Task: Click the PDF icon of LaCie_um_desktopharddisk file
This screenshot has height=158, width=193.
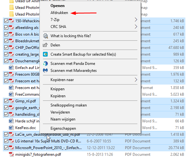Action: point(11,134)
